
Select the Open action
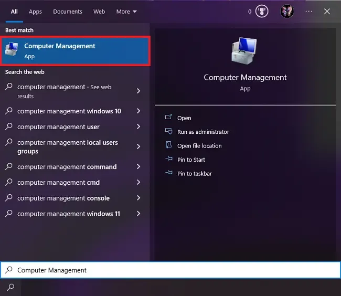click(184, 118)
